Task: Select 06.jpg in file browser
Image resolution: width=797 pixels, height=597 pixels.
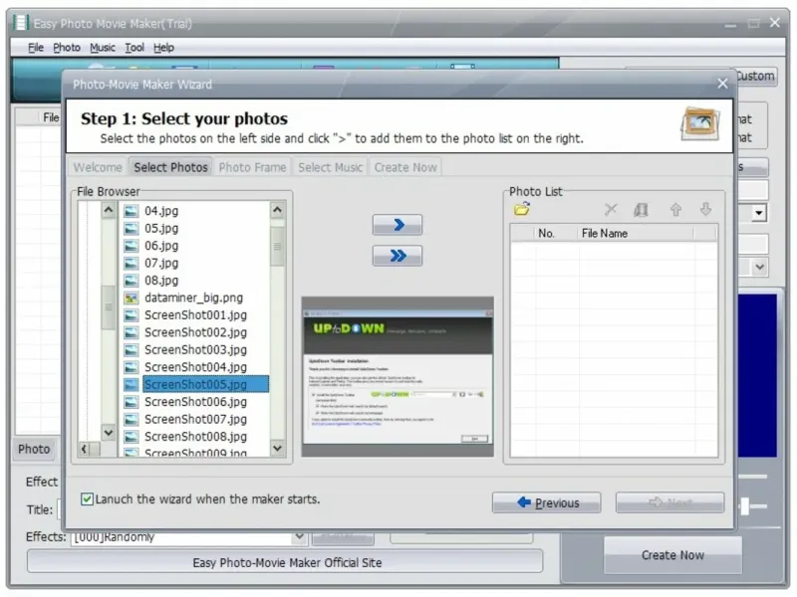Action: (x=161, y=246)
